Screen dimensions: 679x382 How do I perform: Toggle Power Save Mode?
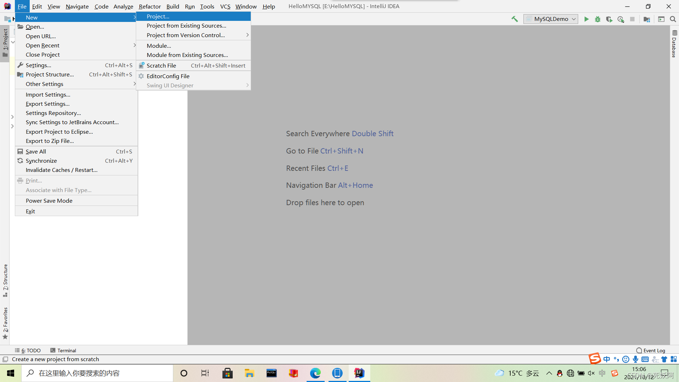(49, 201)
